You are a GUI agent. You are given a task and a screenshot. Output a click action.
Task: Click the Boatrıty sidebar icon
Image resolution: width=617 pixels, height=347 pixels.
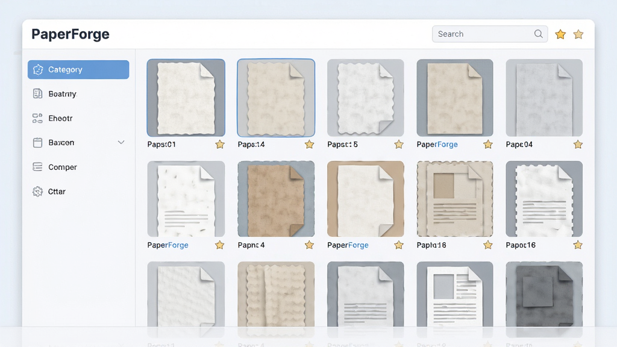pyautogui.click(x=37, y=93)
